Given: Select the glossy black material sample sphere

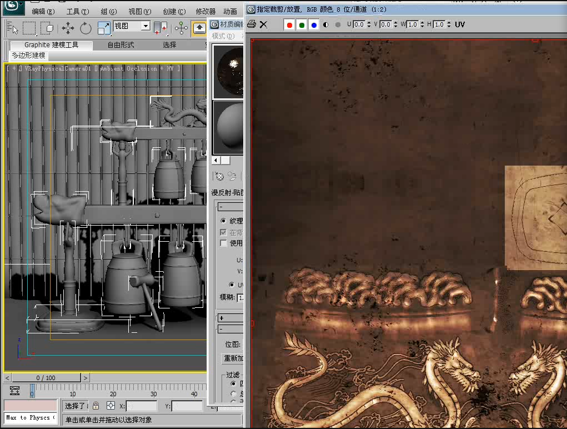Looking at the screenshot, I should pos(228,71).
